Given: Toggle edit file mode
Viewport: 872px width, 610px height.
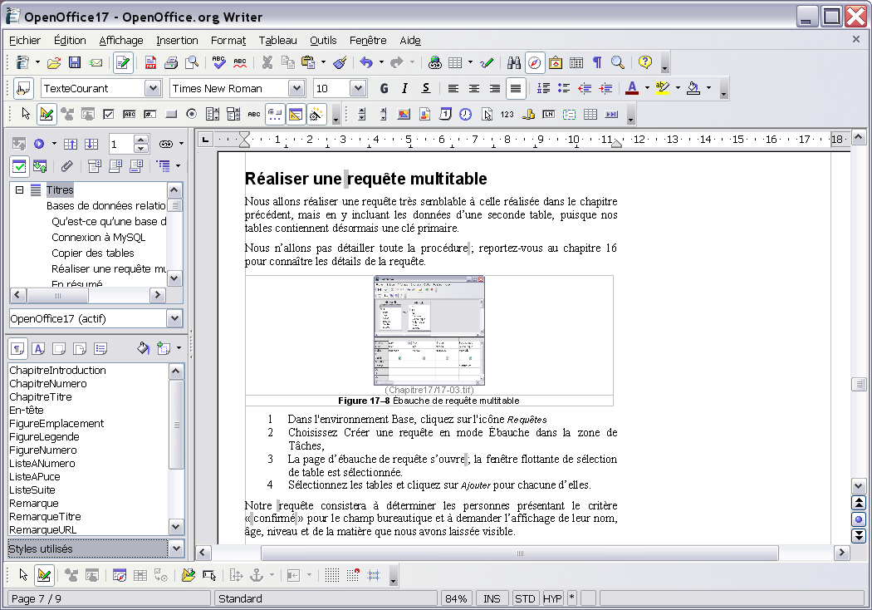Looking at the screenshot, I should click(x=123, y=63).
